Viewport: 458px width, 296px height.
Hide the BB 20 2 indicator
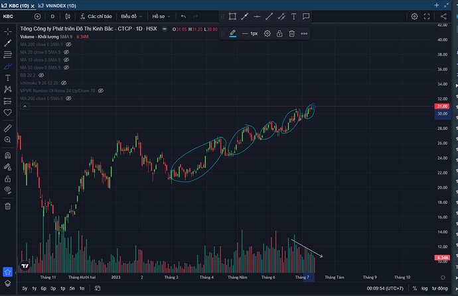coord(31,75)
